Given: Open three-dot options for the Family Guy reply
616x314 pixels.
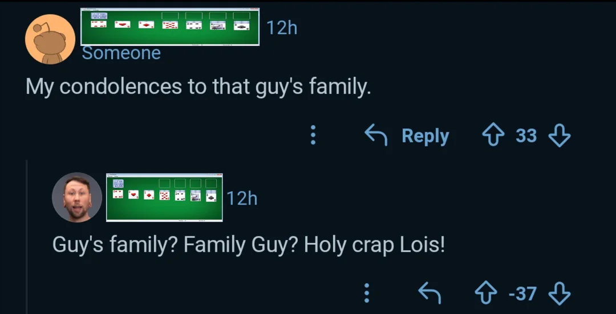Looking at the screenshot, I should point(367,293).
